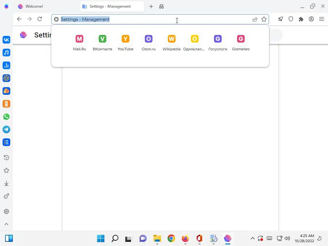Launch Google Chrome from the taskbar

tap(171, 238)
